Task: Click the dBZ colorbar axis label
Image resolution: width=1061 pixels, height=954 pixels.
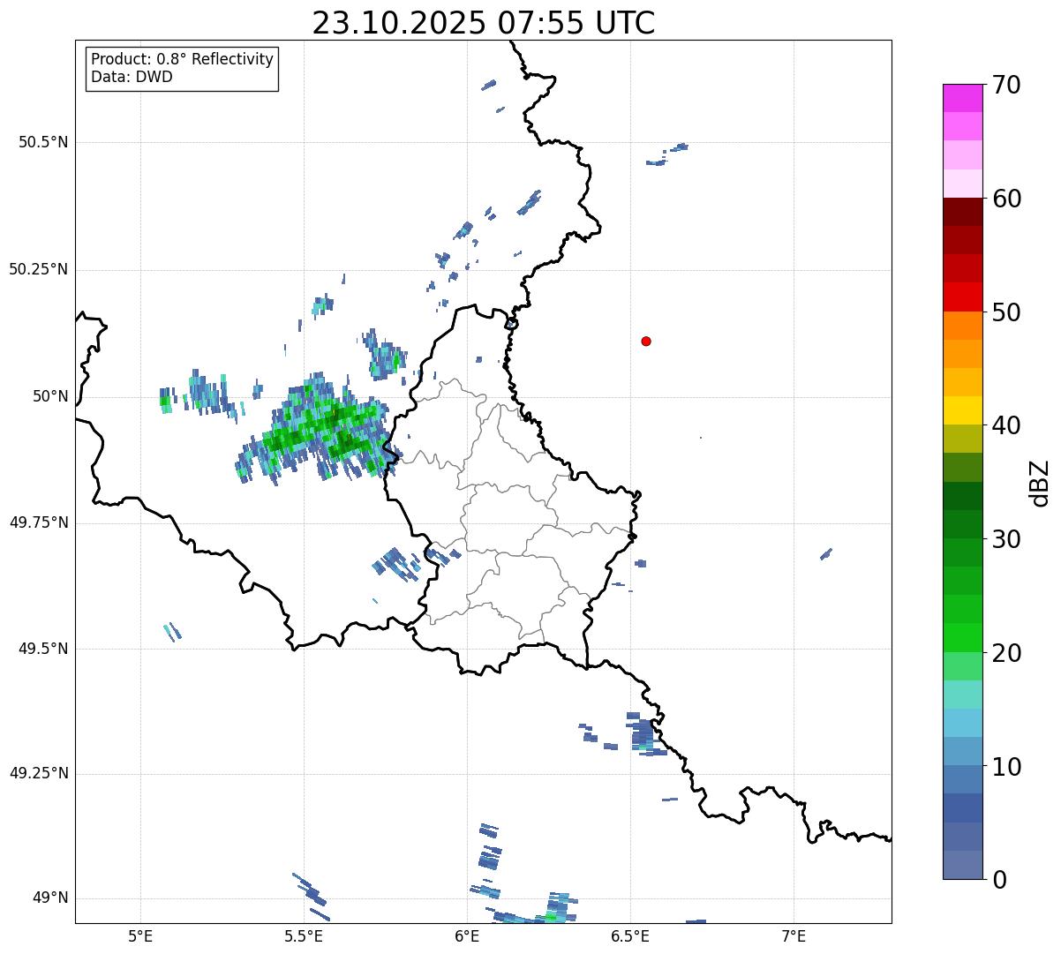Action: (1040, 482)
